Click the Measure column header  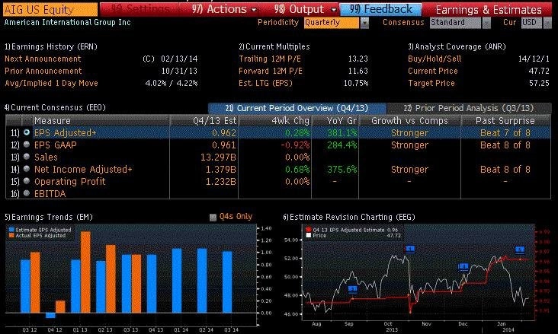pos(101,121)
